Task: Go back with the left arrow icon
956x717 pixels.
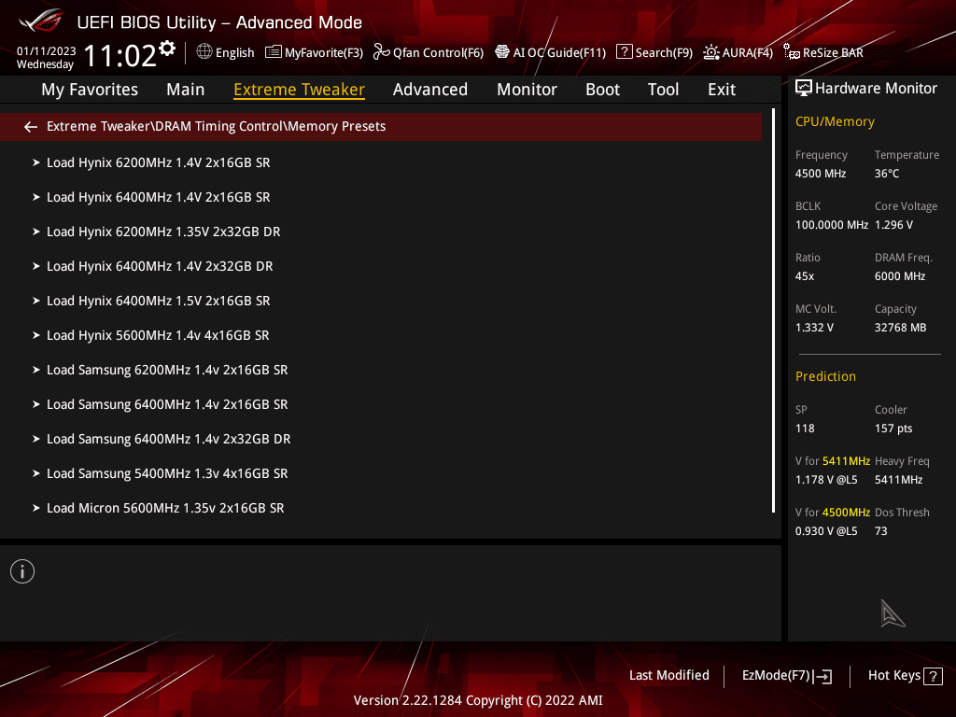Action: pyautogui.click(x=31, y=127)
